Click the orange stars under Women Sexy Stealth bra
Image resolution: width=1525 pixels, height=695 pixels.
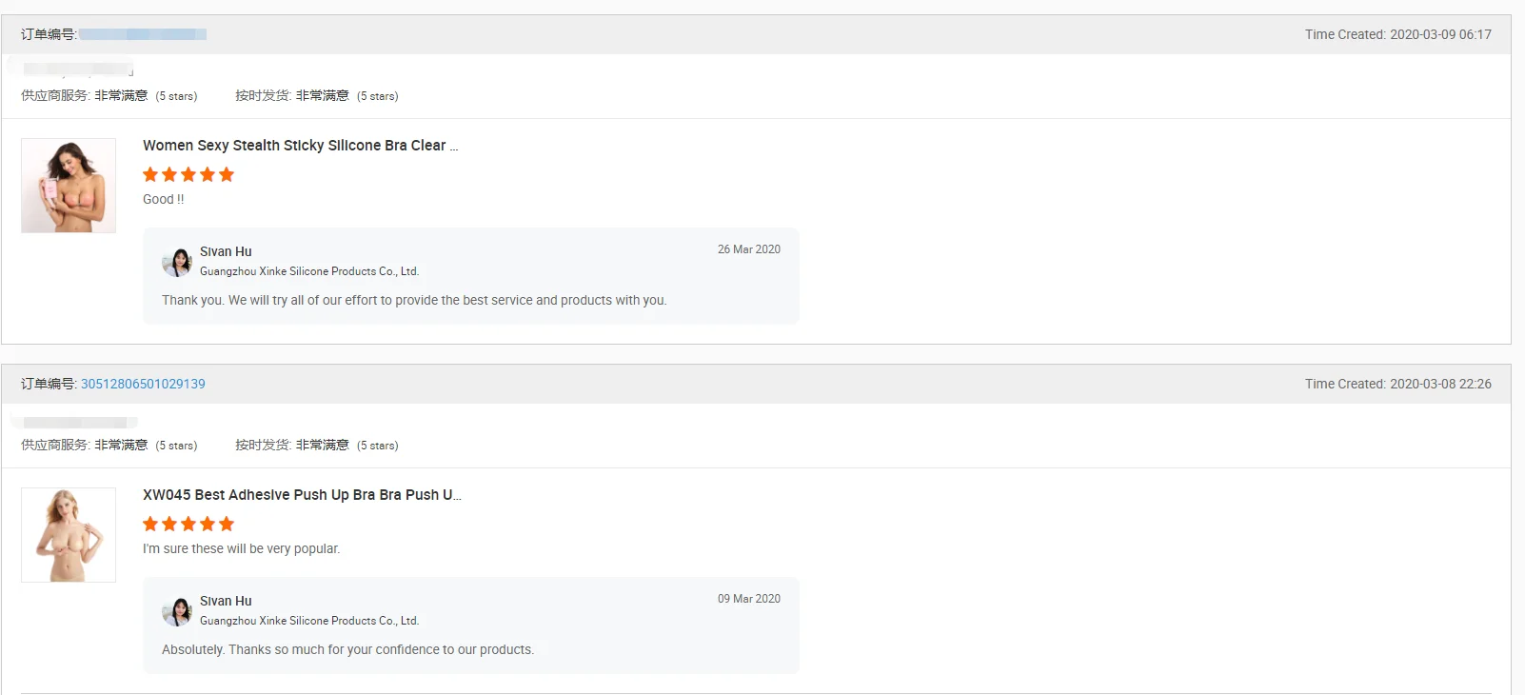coord(188,175)
